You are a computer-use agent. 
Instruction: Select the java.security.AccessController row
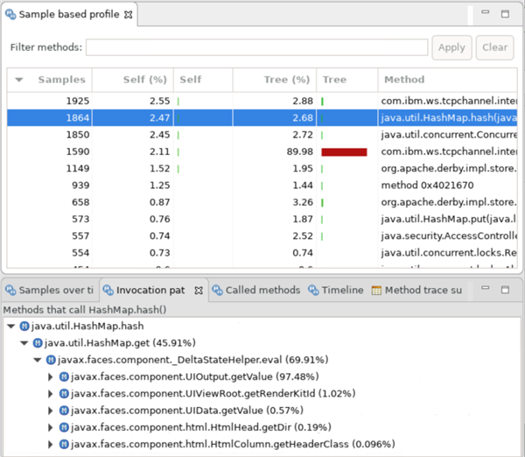[x=262, y=236]
